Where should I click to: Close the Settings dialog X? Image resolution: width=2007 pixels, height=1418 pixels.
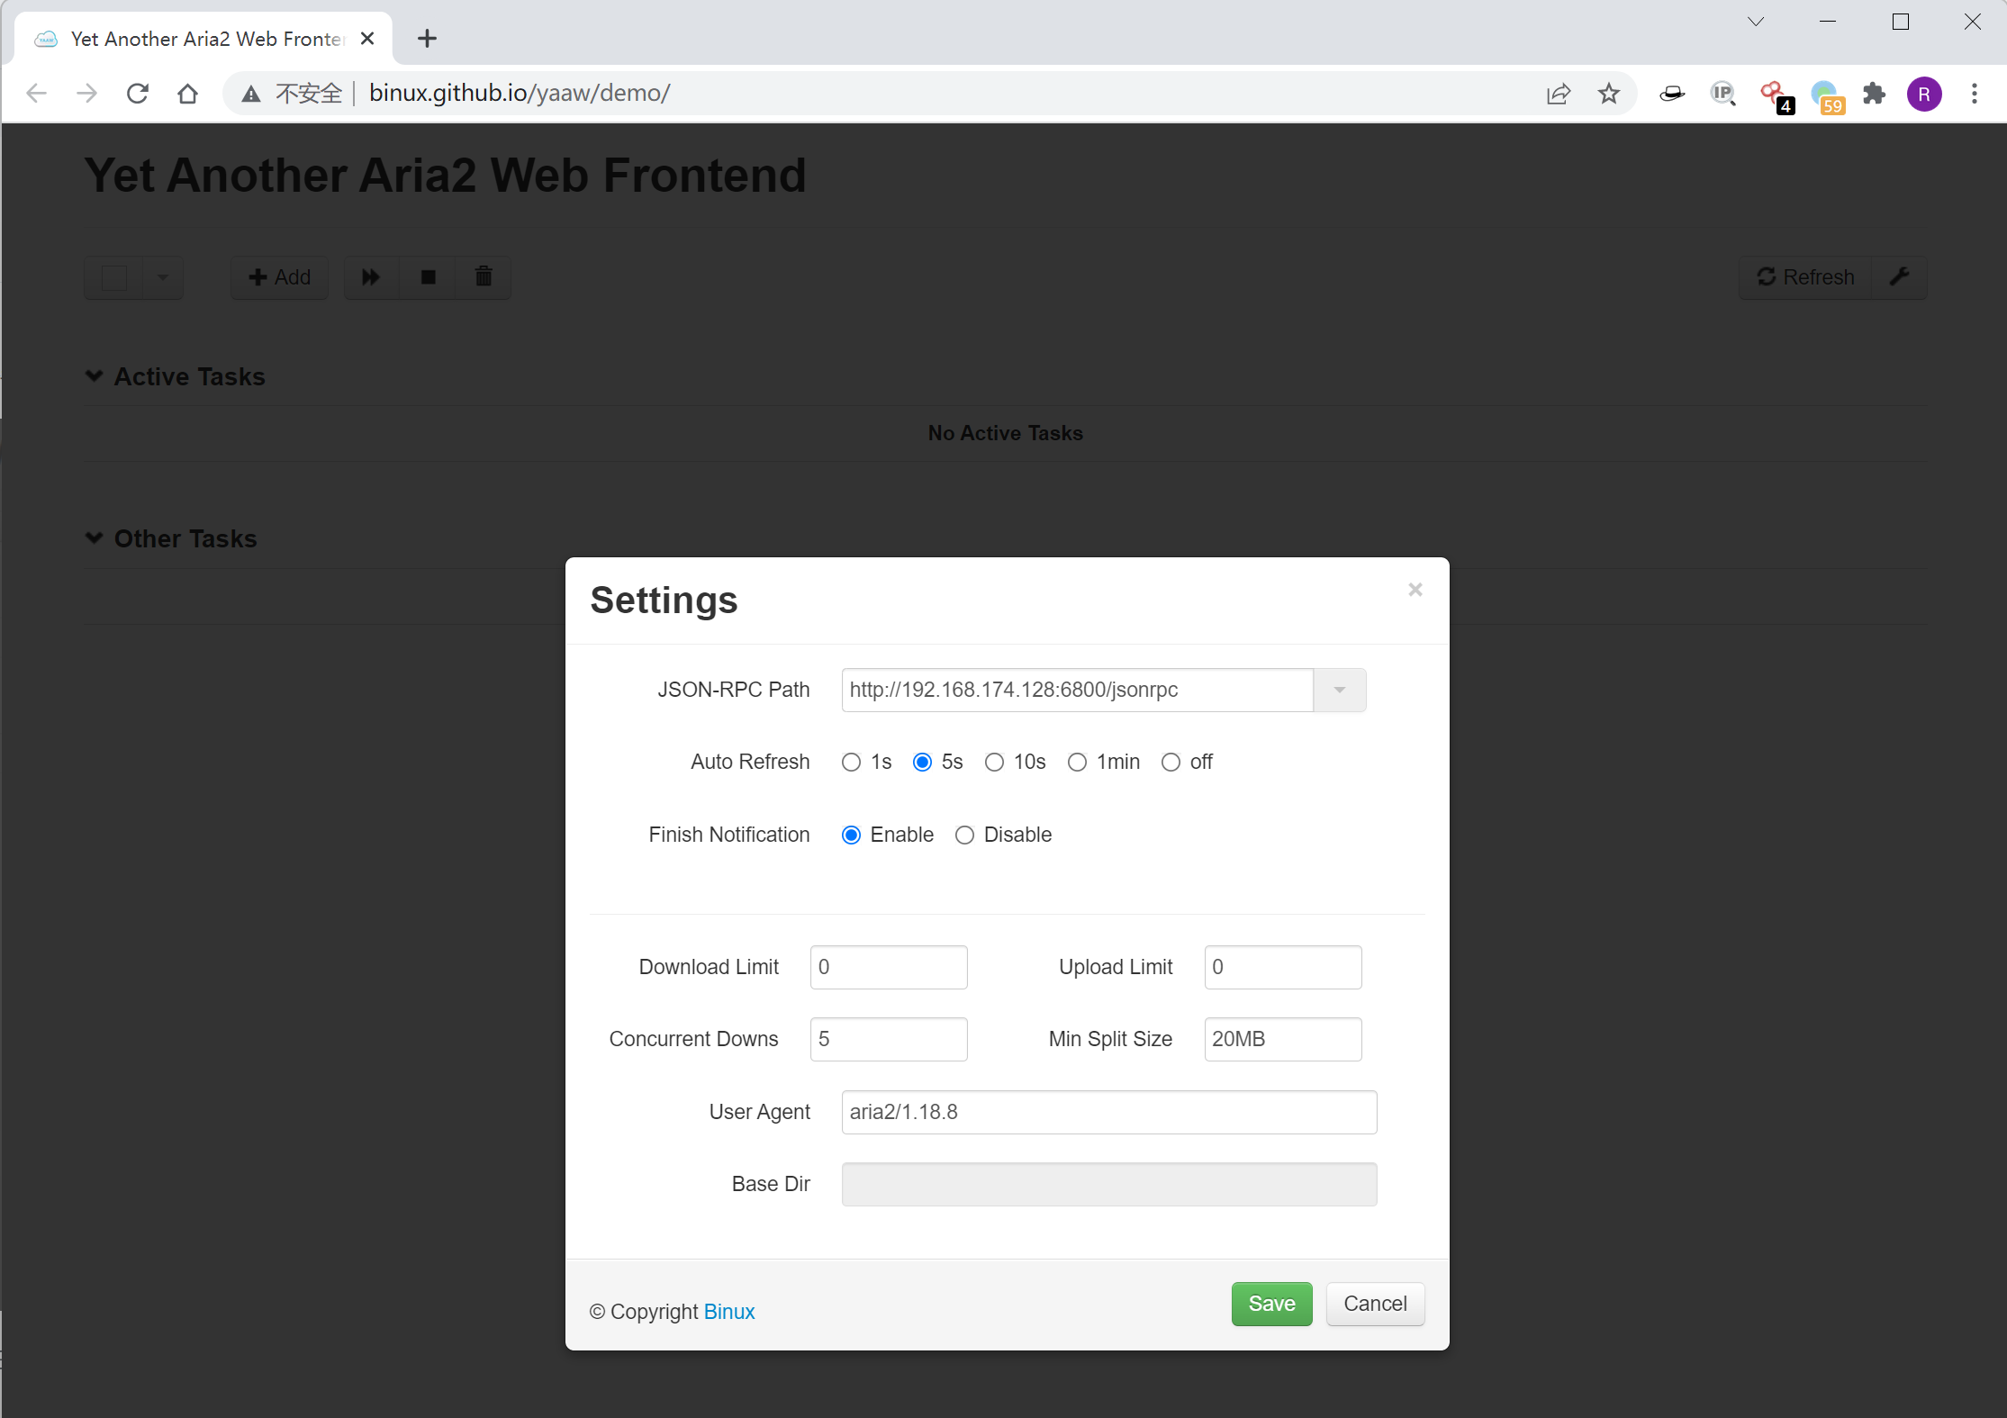point(1415,590)
